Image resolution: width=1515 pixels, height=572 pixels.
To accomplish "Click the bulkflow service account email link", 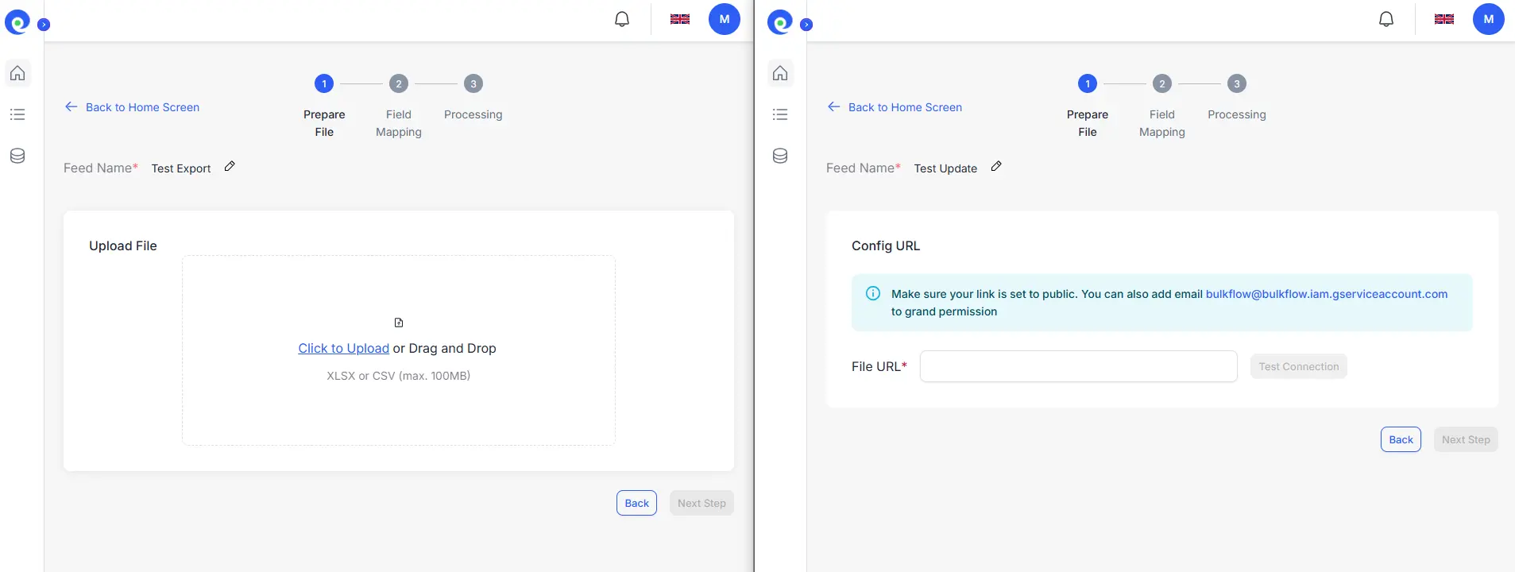I will [x=1327, y=294].
